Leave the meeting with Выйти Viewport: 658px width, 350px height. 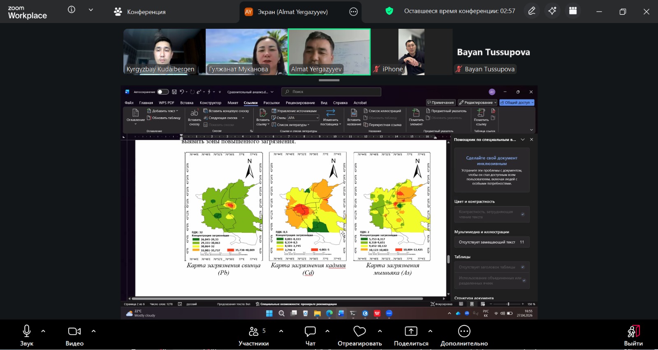point(633,335)
